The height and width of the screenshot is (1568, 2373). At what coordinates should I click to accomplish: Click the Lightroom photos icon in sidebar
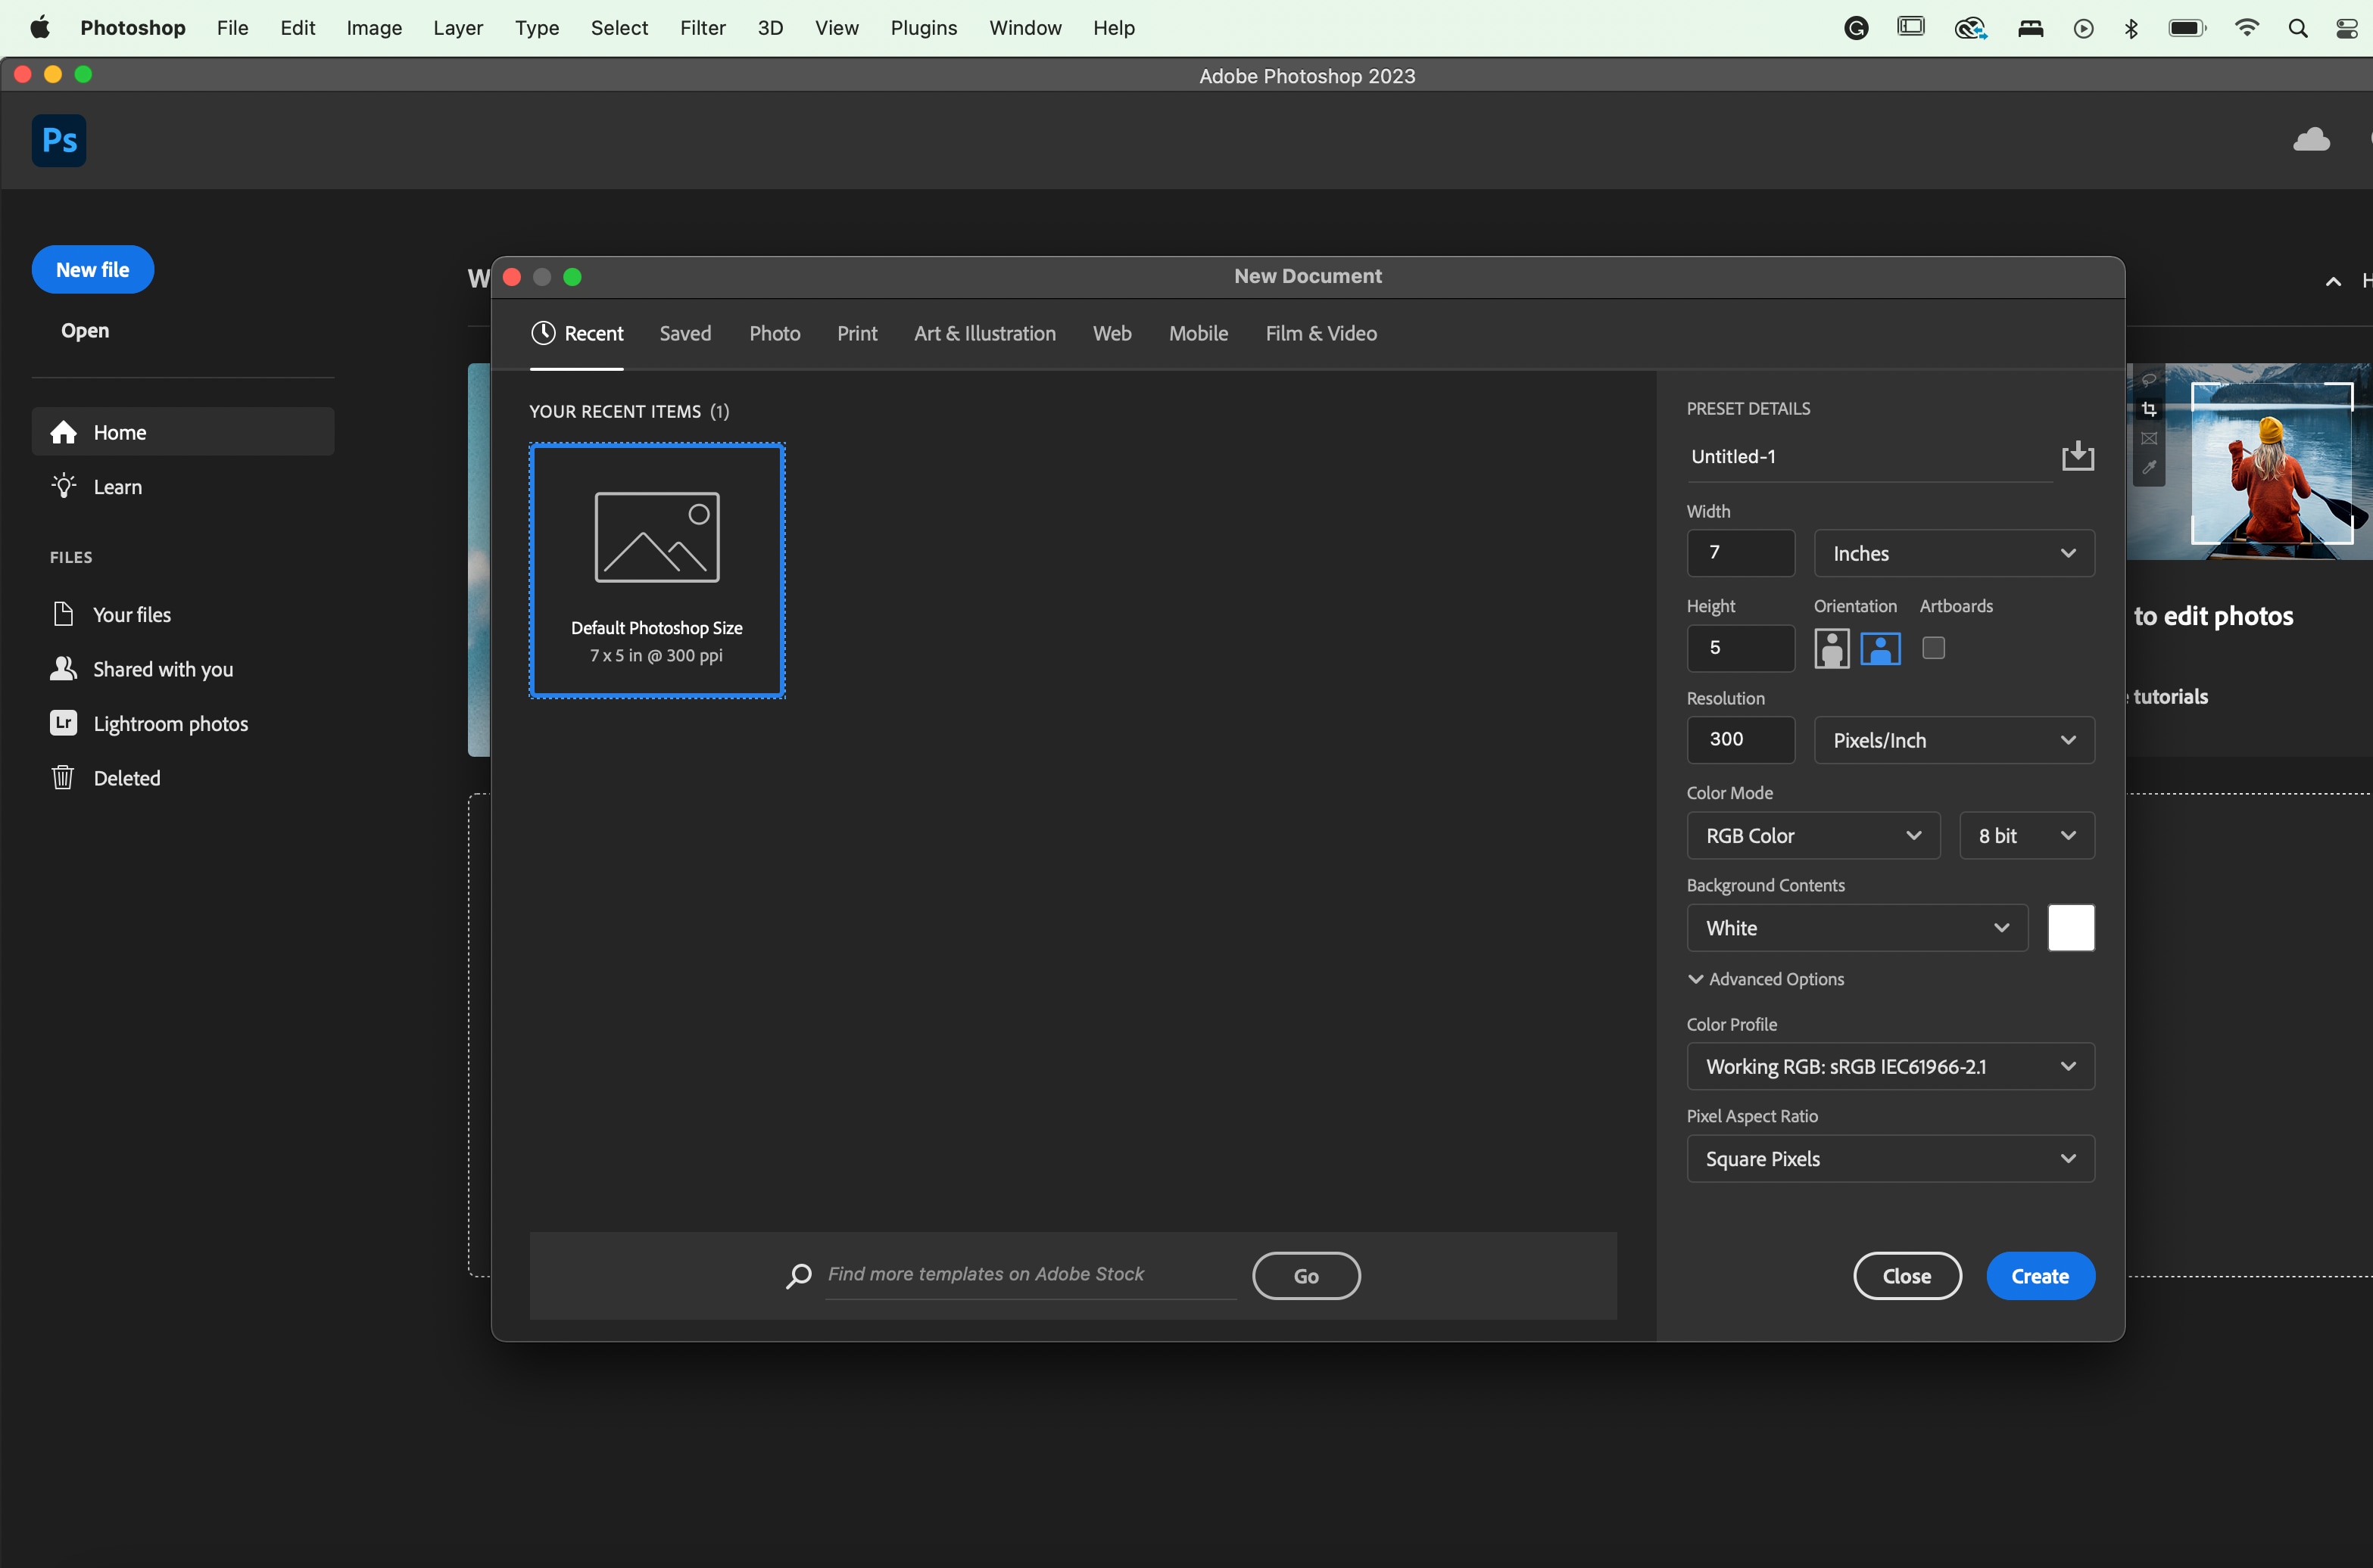[63, 723]
